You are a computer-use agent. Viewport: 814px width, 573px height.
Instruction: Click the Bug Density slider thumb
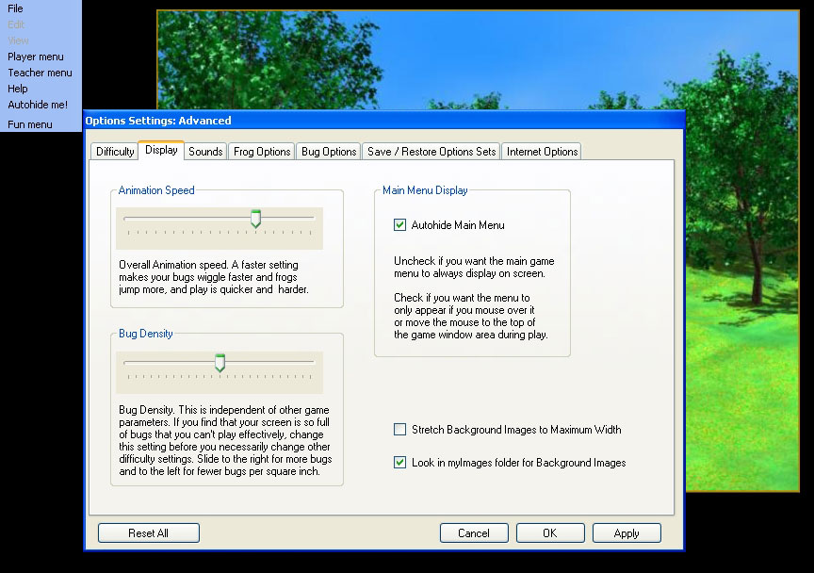pos(220,363)
